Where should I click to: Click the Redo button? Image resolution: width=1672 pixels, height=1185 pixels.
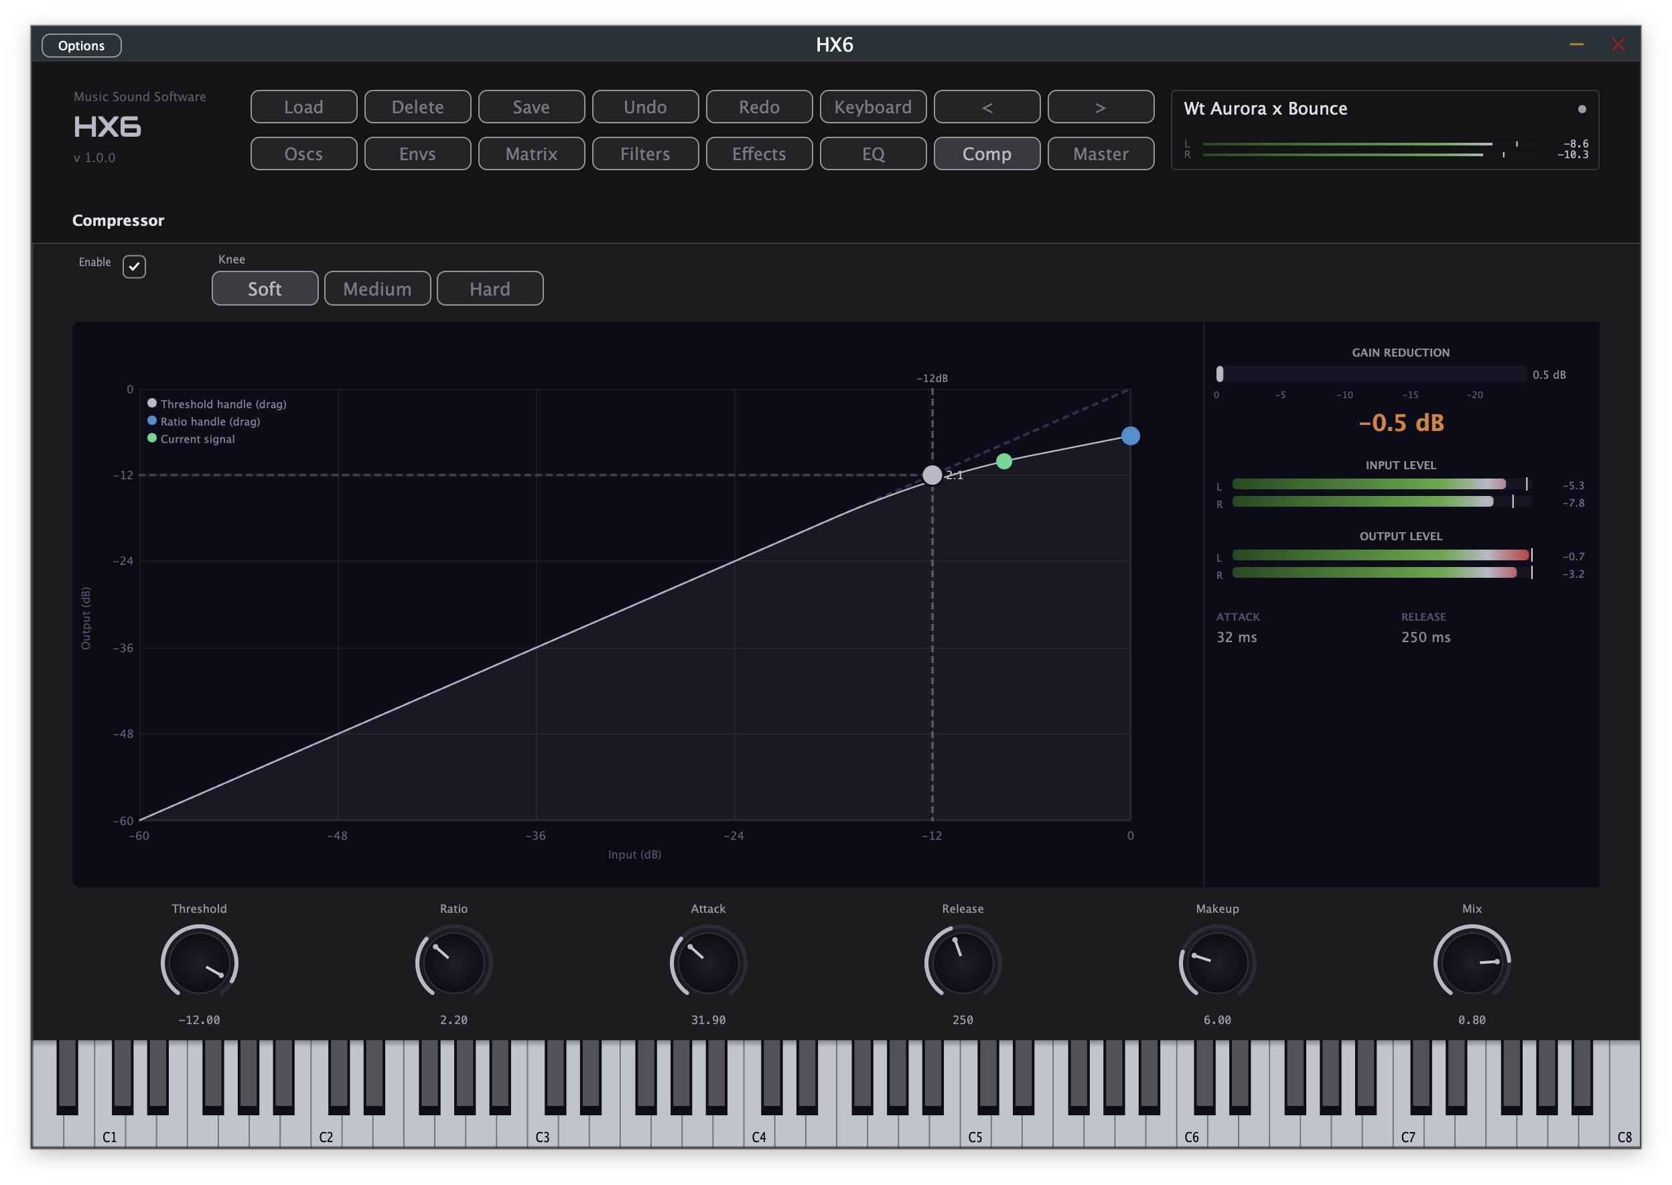[x=758, y=107]
